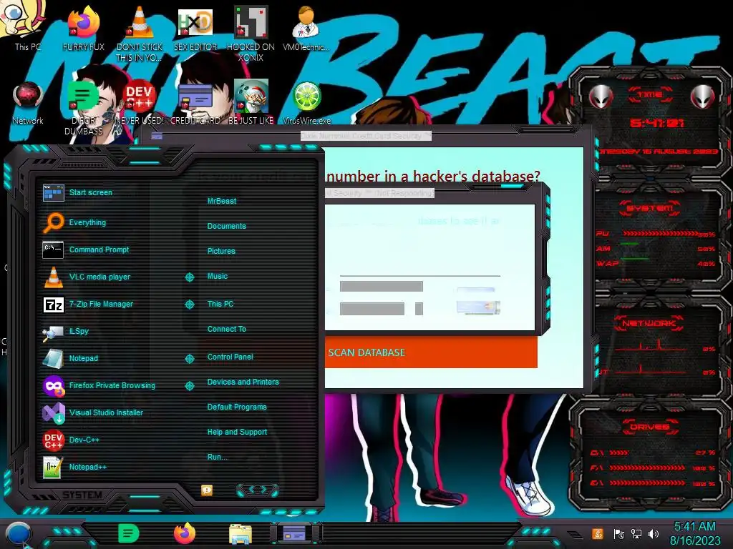Click the orange SCAN DATABASE button
This screenshot has height=549, width=733.
coord(431,352)
